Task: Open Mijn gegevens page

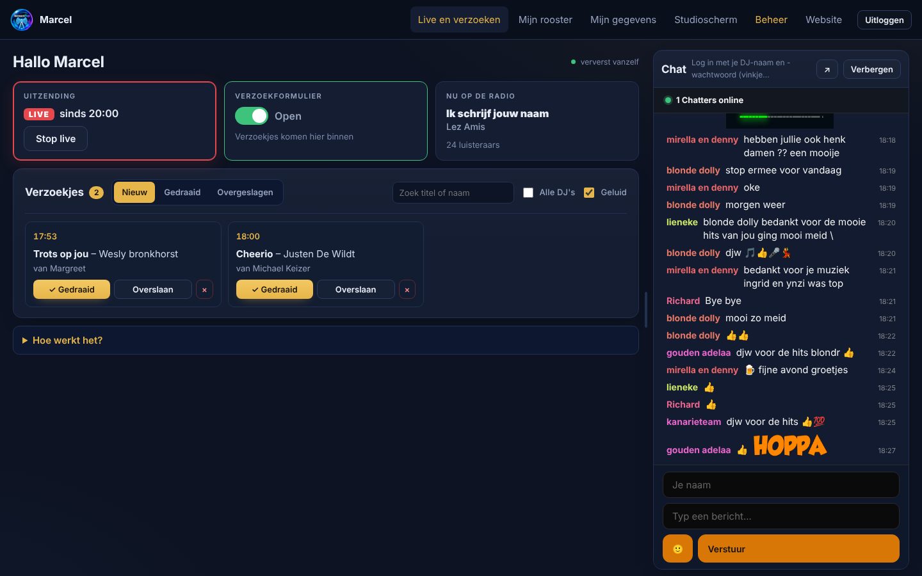Action: pyautogui.click(x=623, y=20)
